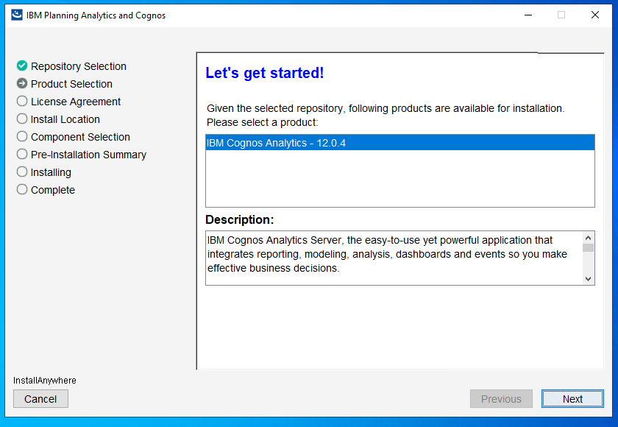
Task: Close the IBM Planning Analytics installer window
Action: click(595, 15)
